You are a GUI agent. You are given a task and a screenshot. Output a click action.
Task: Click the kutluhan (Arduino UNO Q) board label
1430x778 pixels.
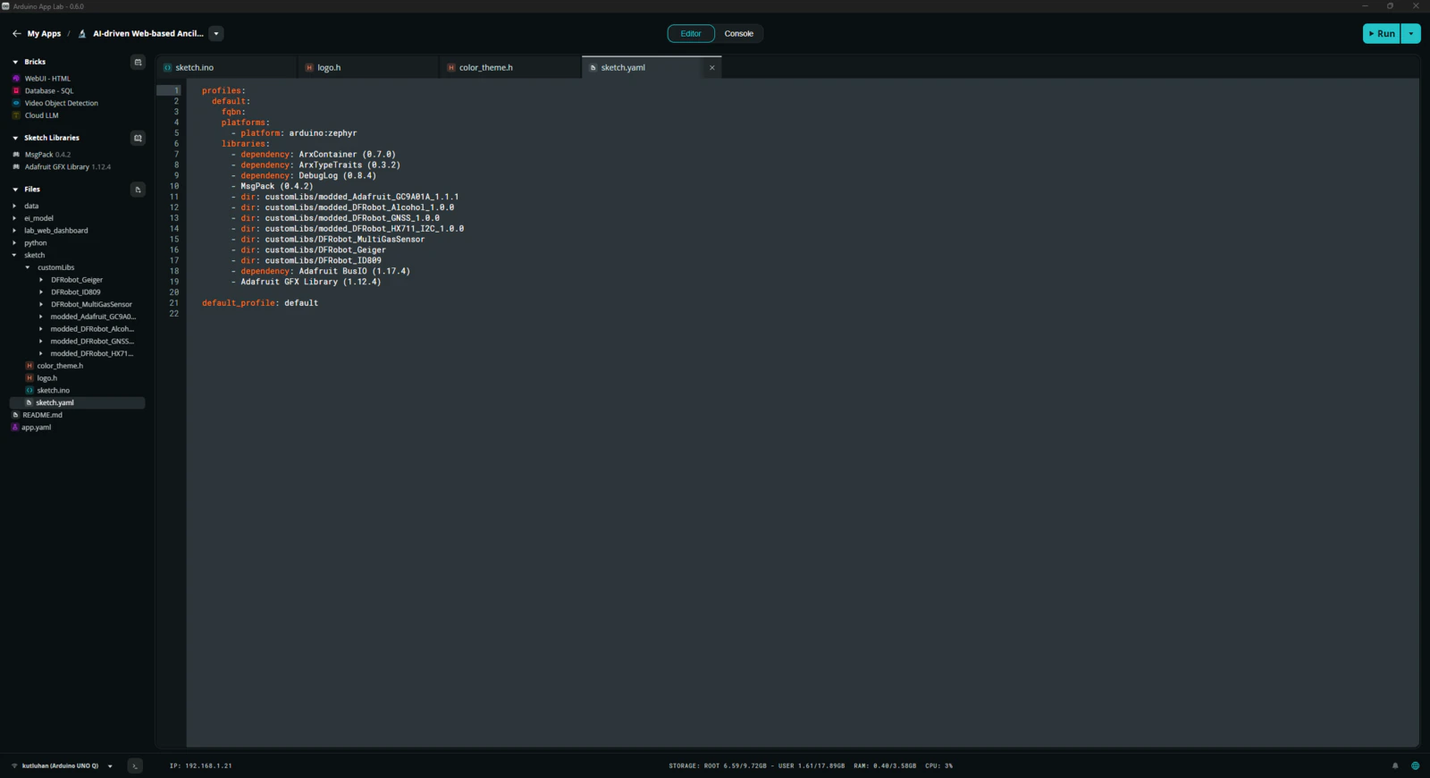tap(60, 766)
